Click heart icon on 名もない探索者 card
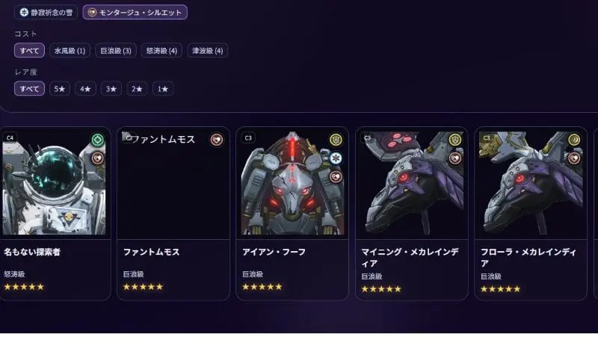Screen dimensions: 598x340 (98, 158)
